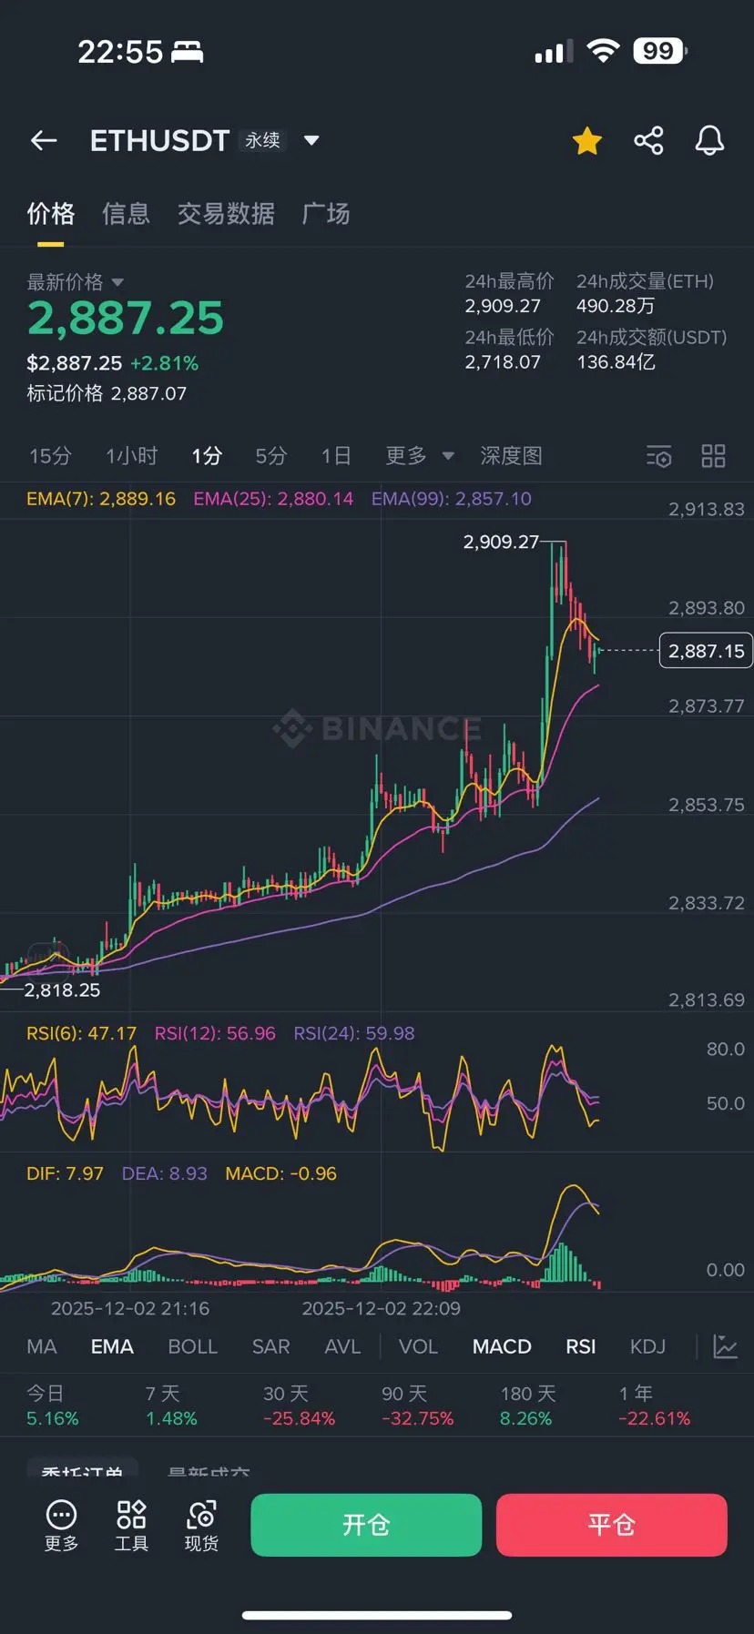Switch to the 交易数据 tab
The image size is (754, 1634).
pyautogui.click(x=226, y=214)
